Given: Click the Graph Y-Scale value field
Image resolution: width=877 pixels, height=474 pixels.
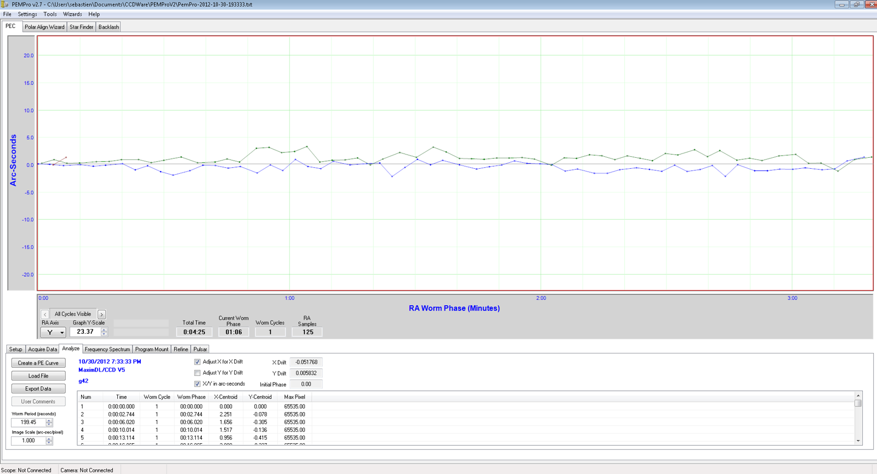Looking at the screenshot, I should coord(86,332).
